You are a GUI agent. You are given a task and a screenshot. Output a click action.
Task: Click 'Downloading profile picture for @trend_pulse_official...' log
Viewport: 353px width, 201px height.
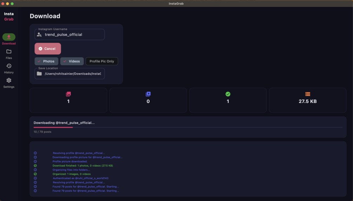(x=87, y=157)
